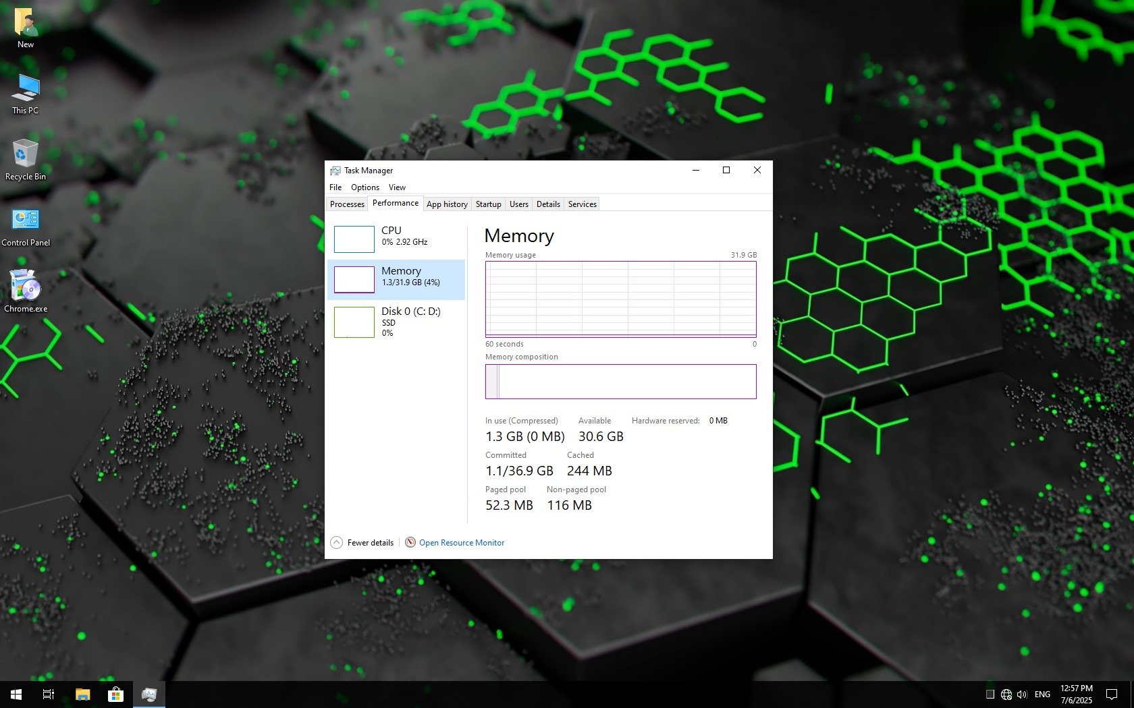Viewport: 1134px width, 708px height.
Task: Open the clock showing 12:57 PM
Action: [1077, 695]
